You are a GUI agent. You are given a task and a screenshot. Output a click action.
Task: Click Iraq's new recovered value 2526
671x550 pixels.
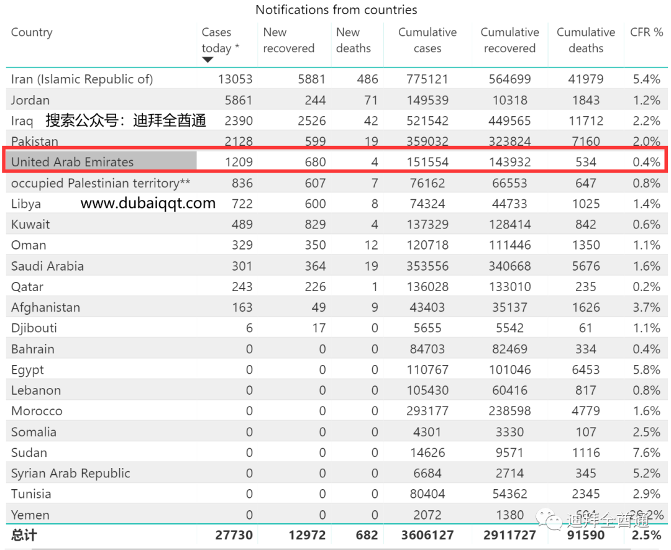click(x=312, y=121)
